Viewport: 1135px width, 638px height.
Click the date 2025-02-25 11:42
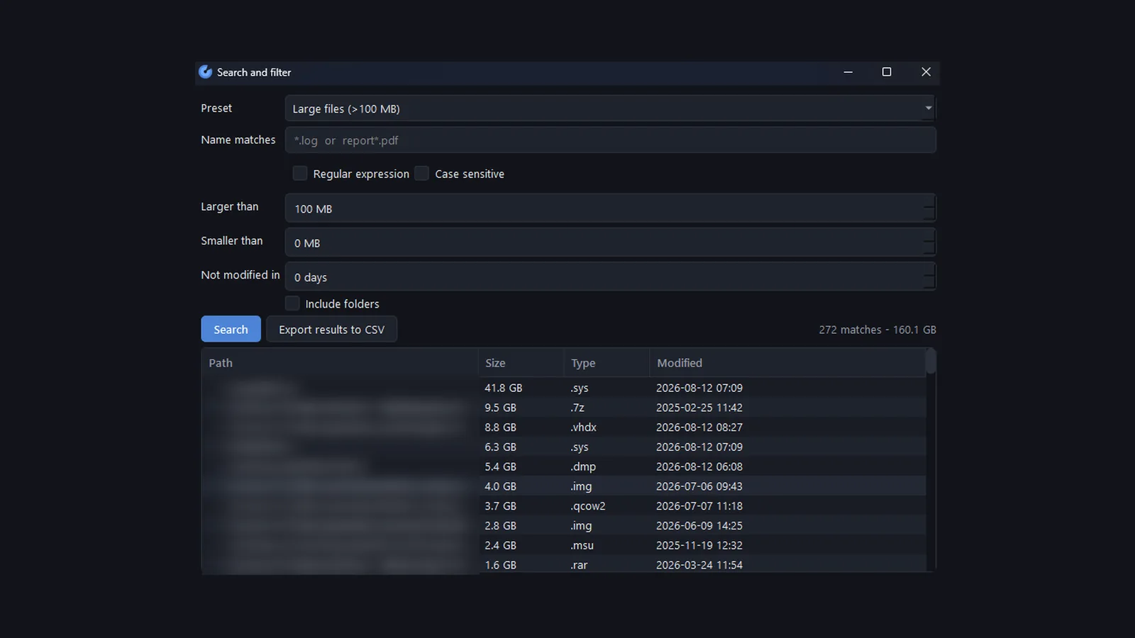(x=699, y=408)
